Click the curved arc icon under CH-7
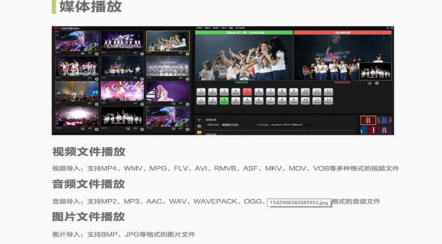This screenshot has height=244, width=442. [90, 104]
